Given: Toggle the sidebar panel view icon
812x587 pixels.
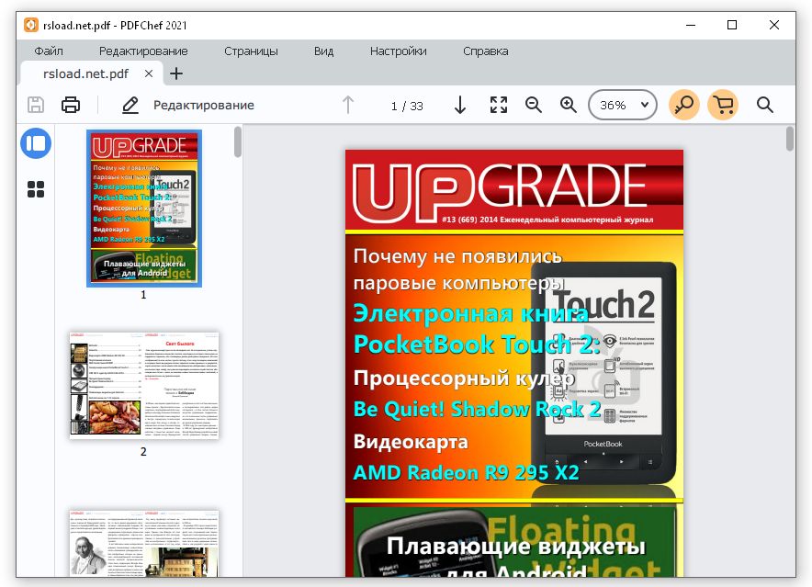Looking at the screenshot, I should pos(36,143).
